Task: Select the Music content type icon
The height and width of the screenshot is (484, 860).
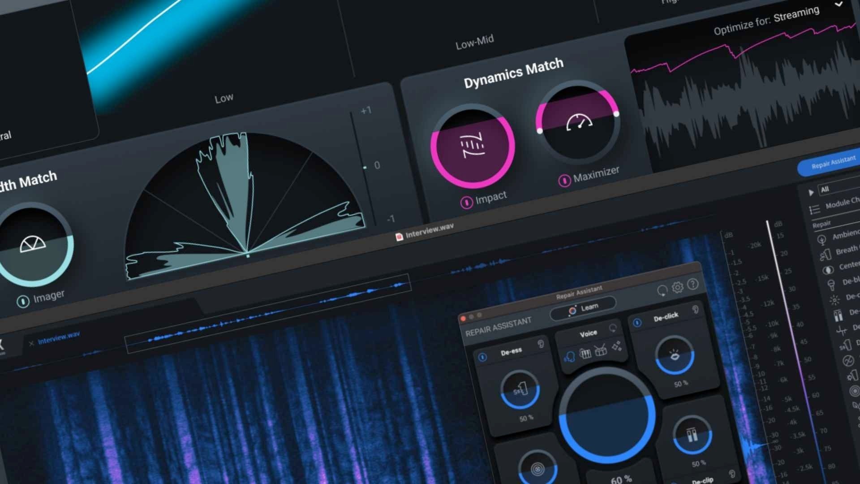Action: tap(585, 354)
